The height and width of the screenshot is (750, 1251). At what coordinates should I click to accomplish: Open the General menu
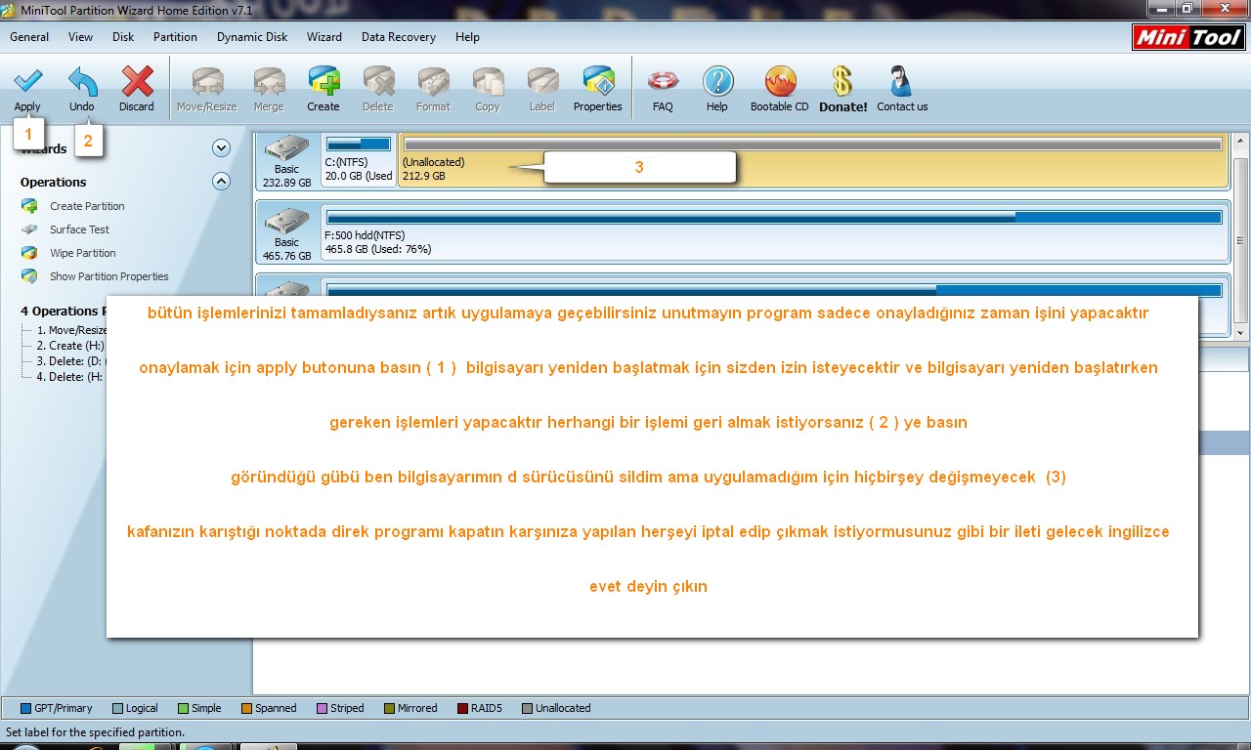pos(29,37)
